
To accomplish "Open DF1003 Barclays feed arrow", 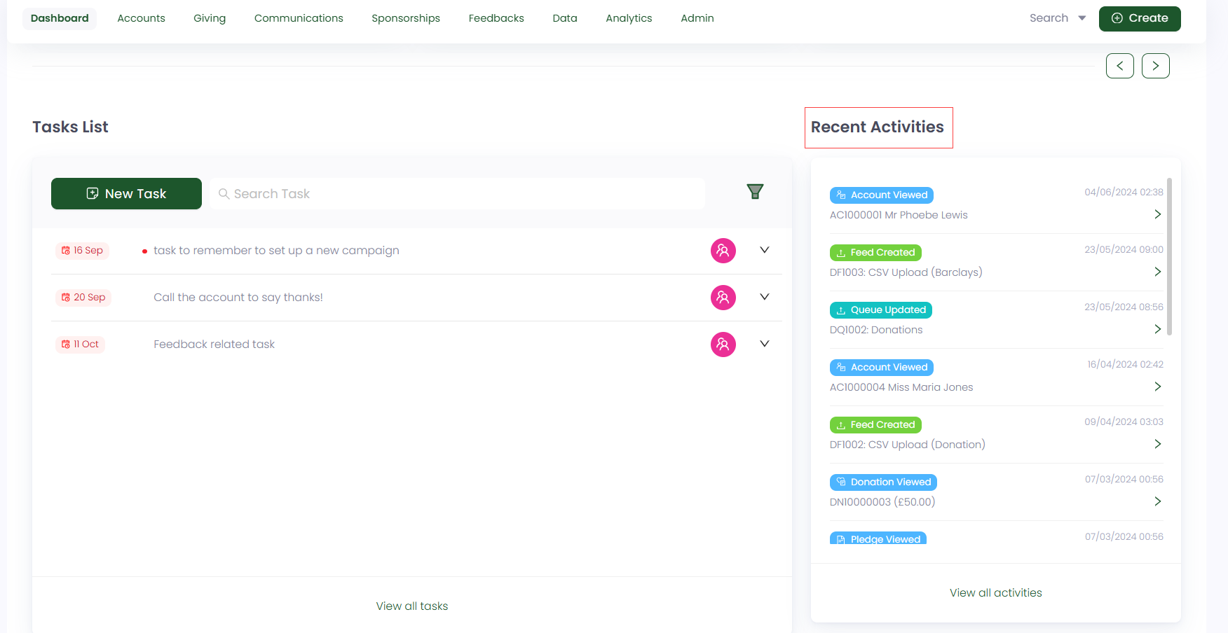I will (1158, 272).
